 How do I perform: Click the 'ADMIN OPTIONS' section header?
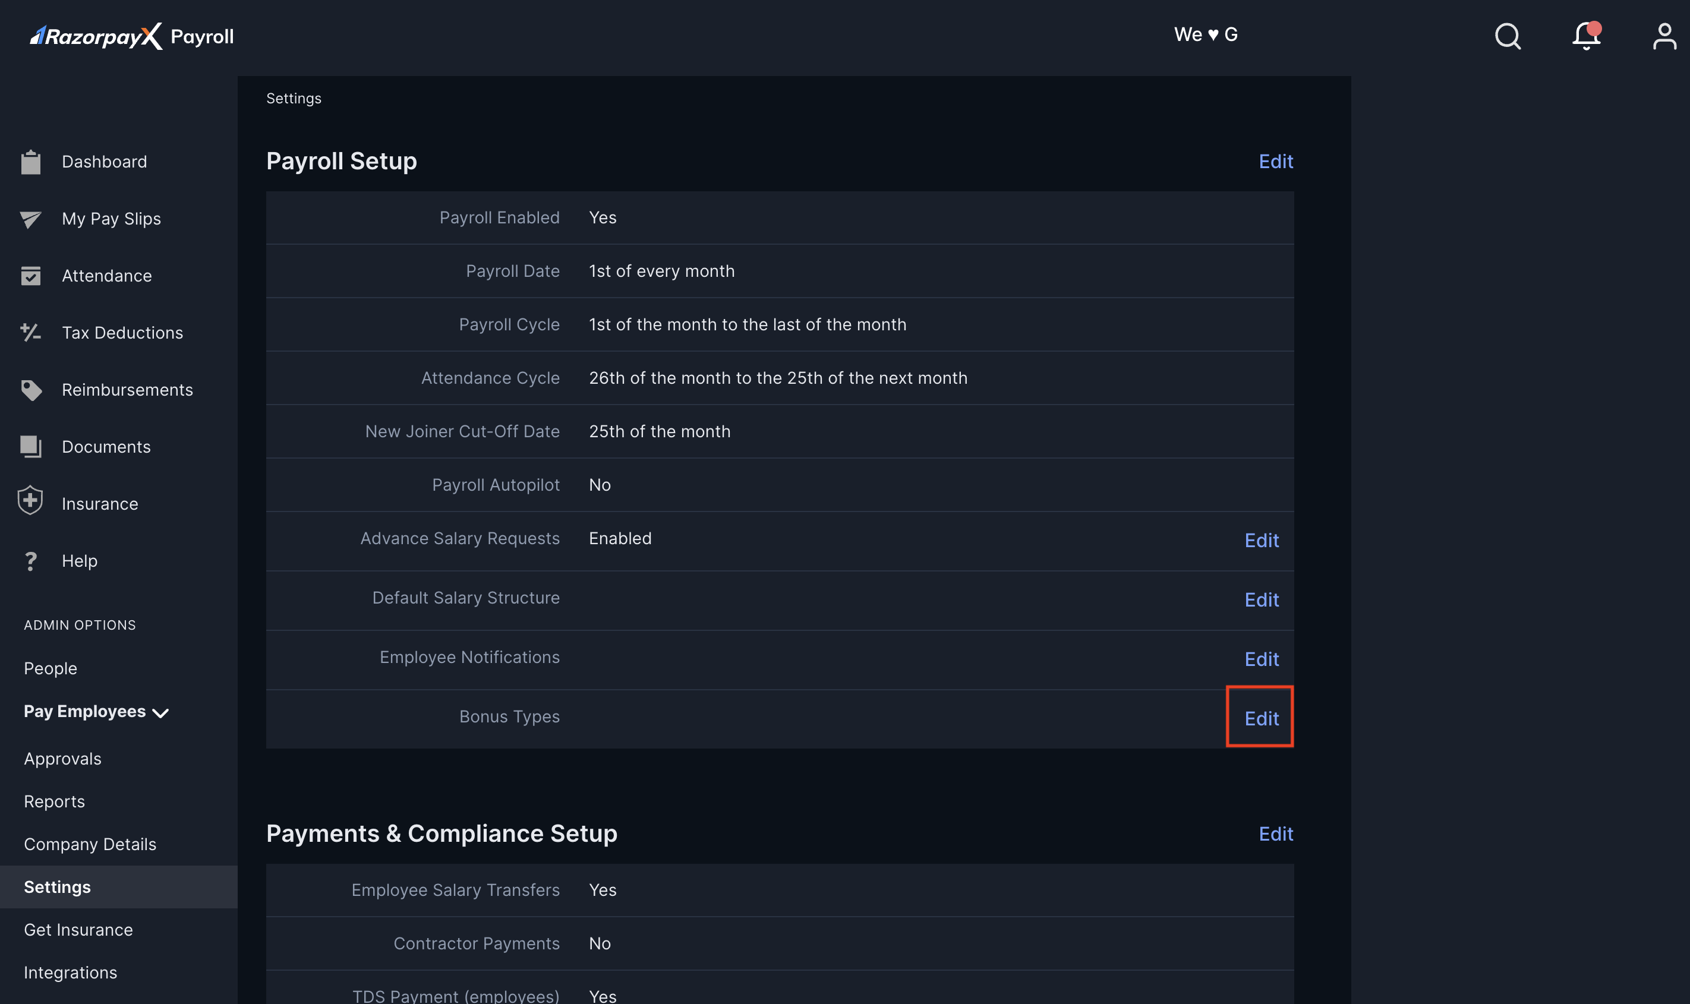(80, 625)
